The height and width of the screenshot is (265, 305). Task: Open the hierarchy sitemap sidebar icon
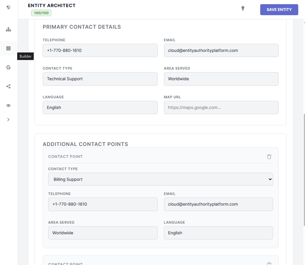(x=8, y=29)
